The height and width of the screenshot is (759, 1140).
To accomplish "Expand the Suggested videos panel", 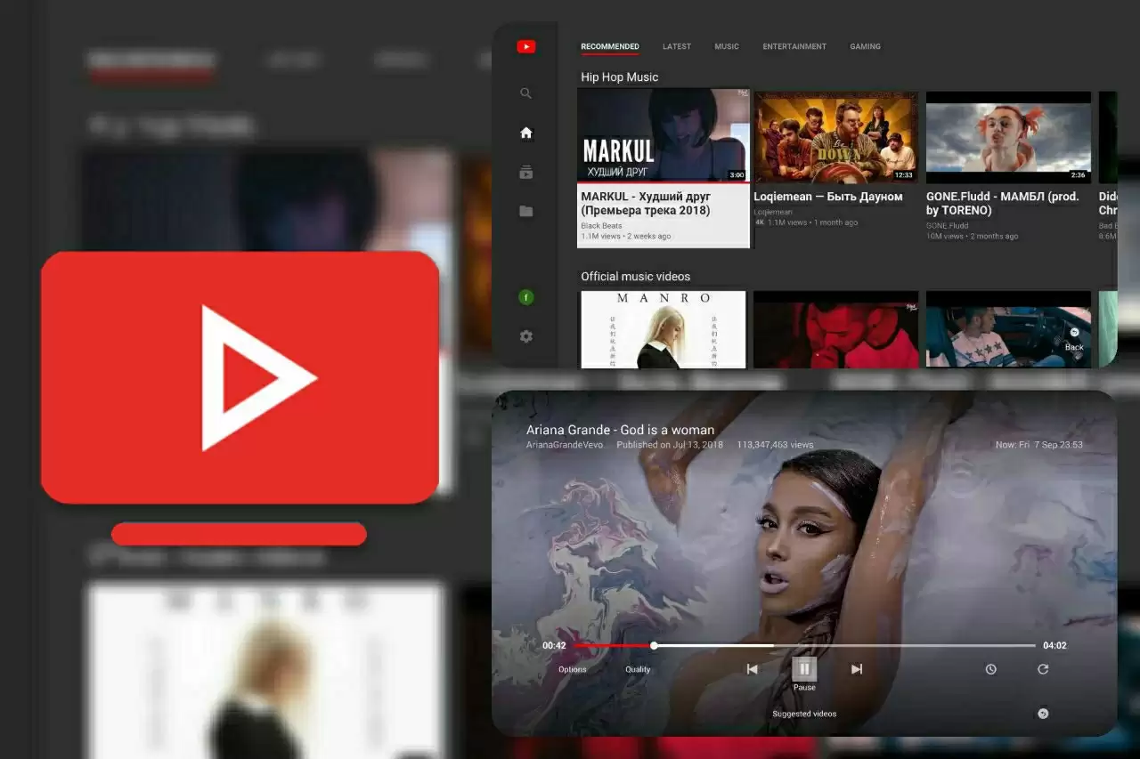I will (x=804, y=713).
